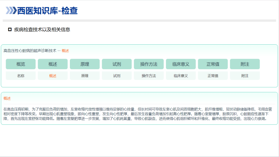Open the 原理 green category tab

[85, 64]
